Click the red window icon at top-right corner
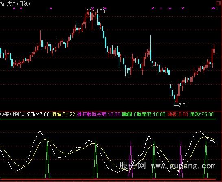 pos(219,3)
